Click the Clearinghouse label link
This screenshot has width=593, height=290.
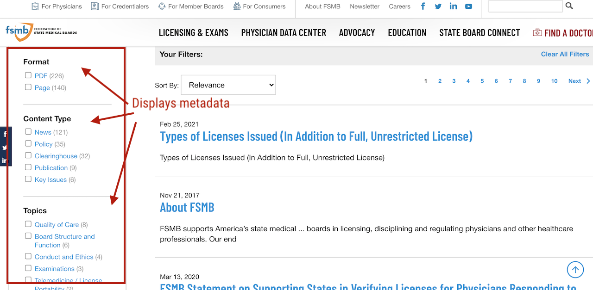click(56, 156)
